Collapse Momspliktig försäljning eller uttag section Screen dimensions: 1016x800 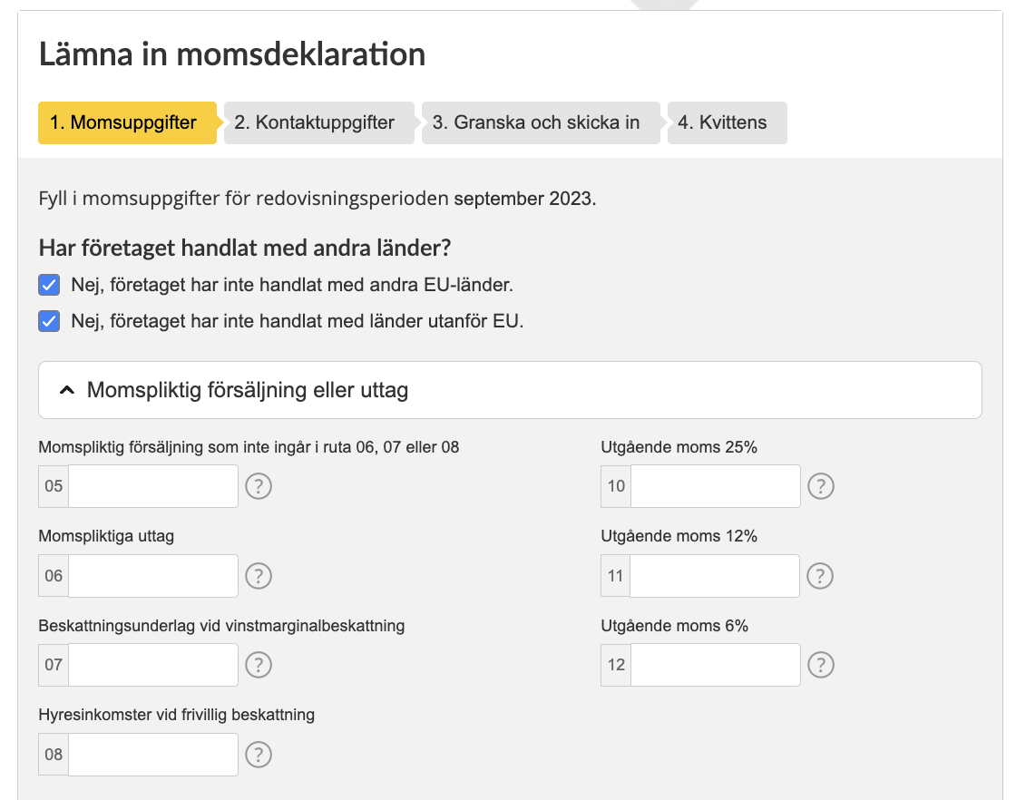pyautogui.click(x=510, y=390)
